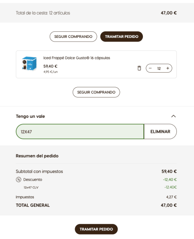Click the top SEGUIR COMPRANDO button
The width and height of the screenshot is (194, 239).
(73, 37)
